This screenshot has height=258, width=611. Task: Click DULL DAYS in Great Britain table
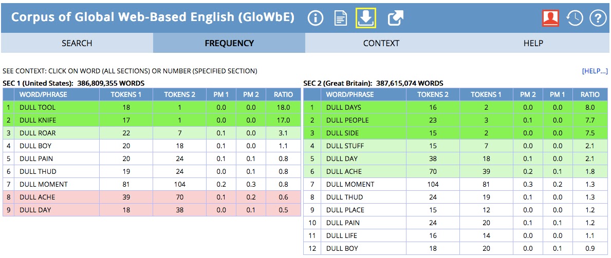(x=344, y=108)
